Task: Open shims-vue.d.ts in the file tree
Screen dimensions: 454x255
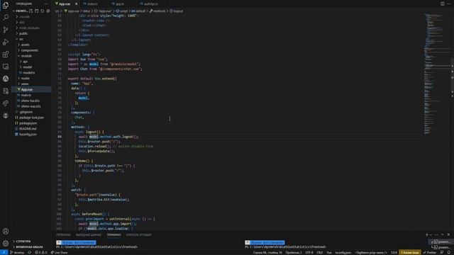Action: [32, 106]
